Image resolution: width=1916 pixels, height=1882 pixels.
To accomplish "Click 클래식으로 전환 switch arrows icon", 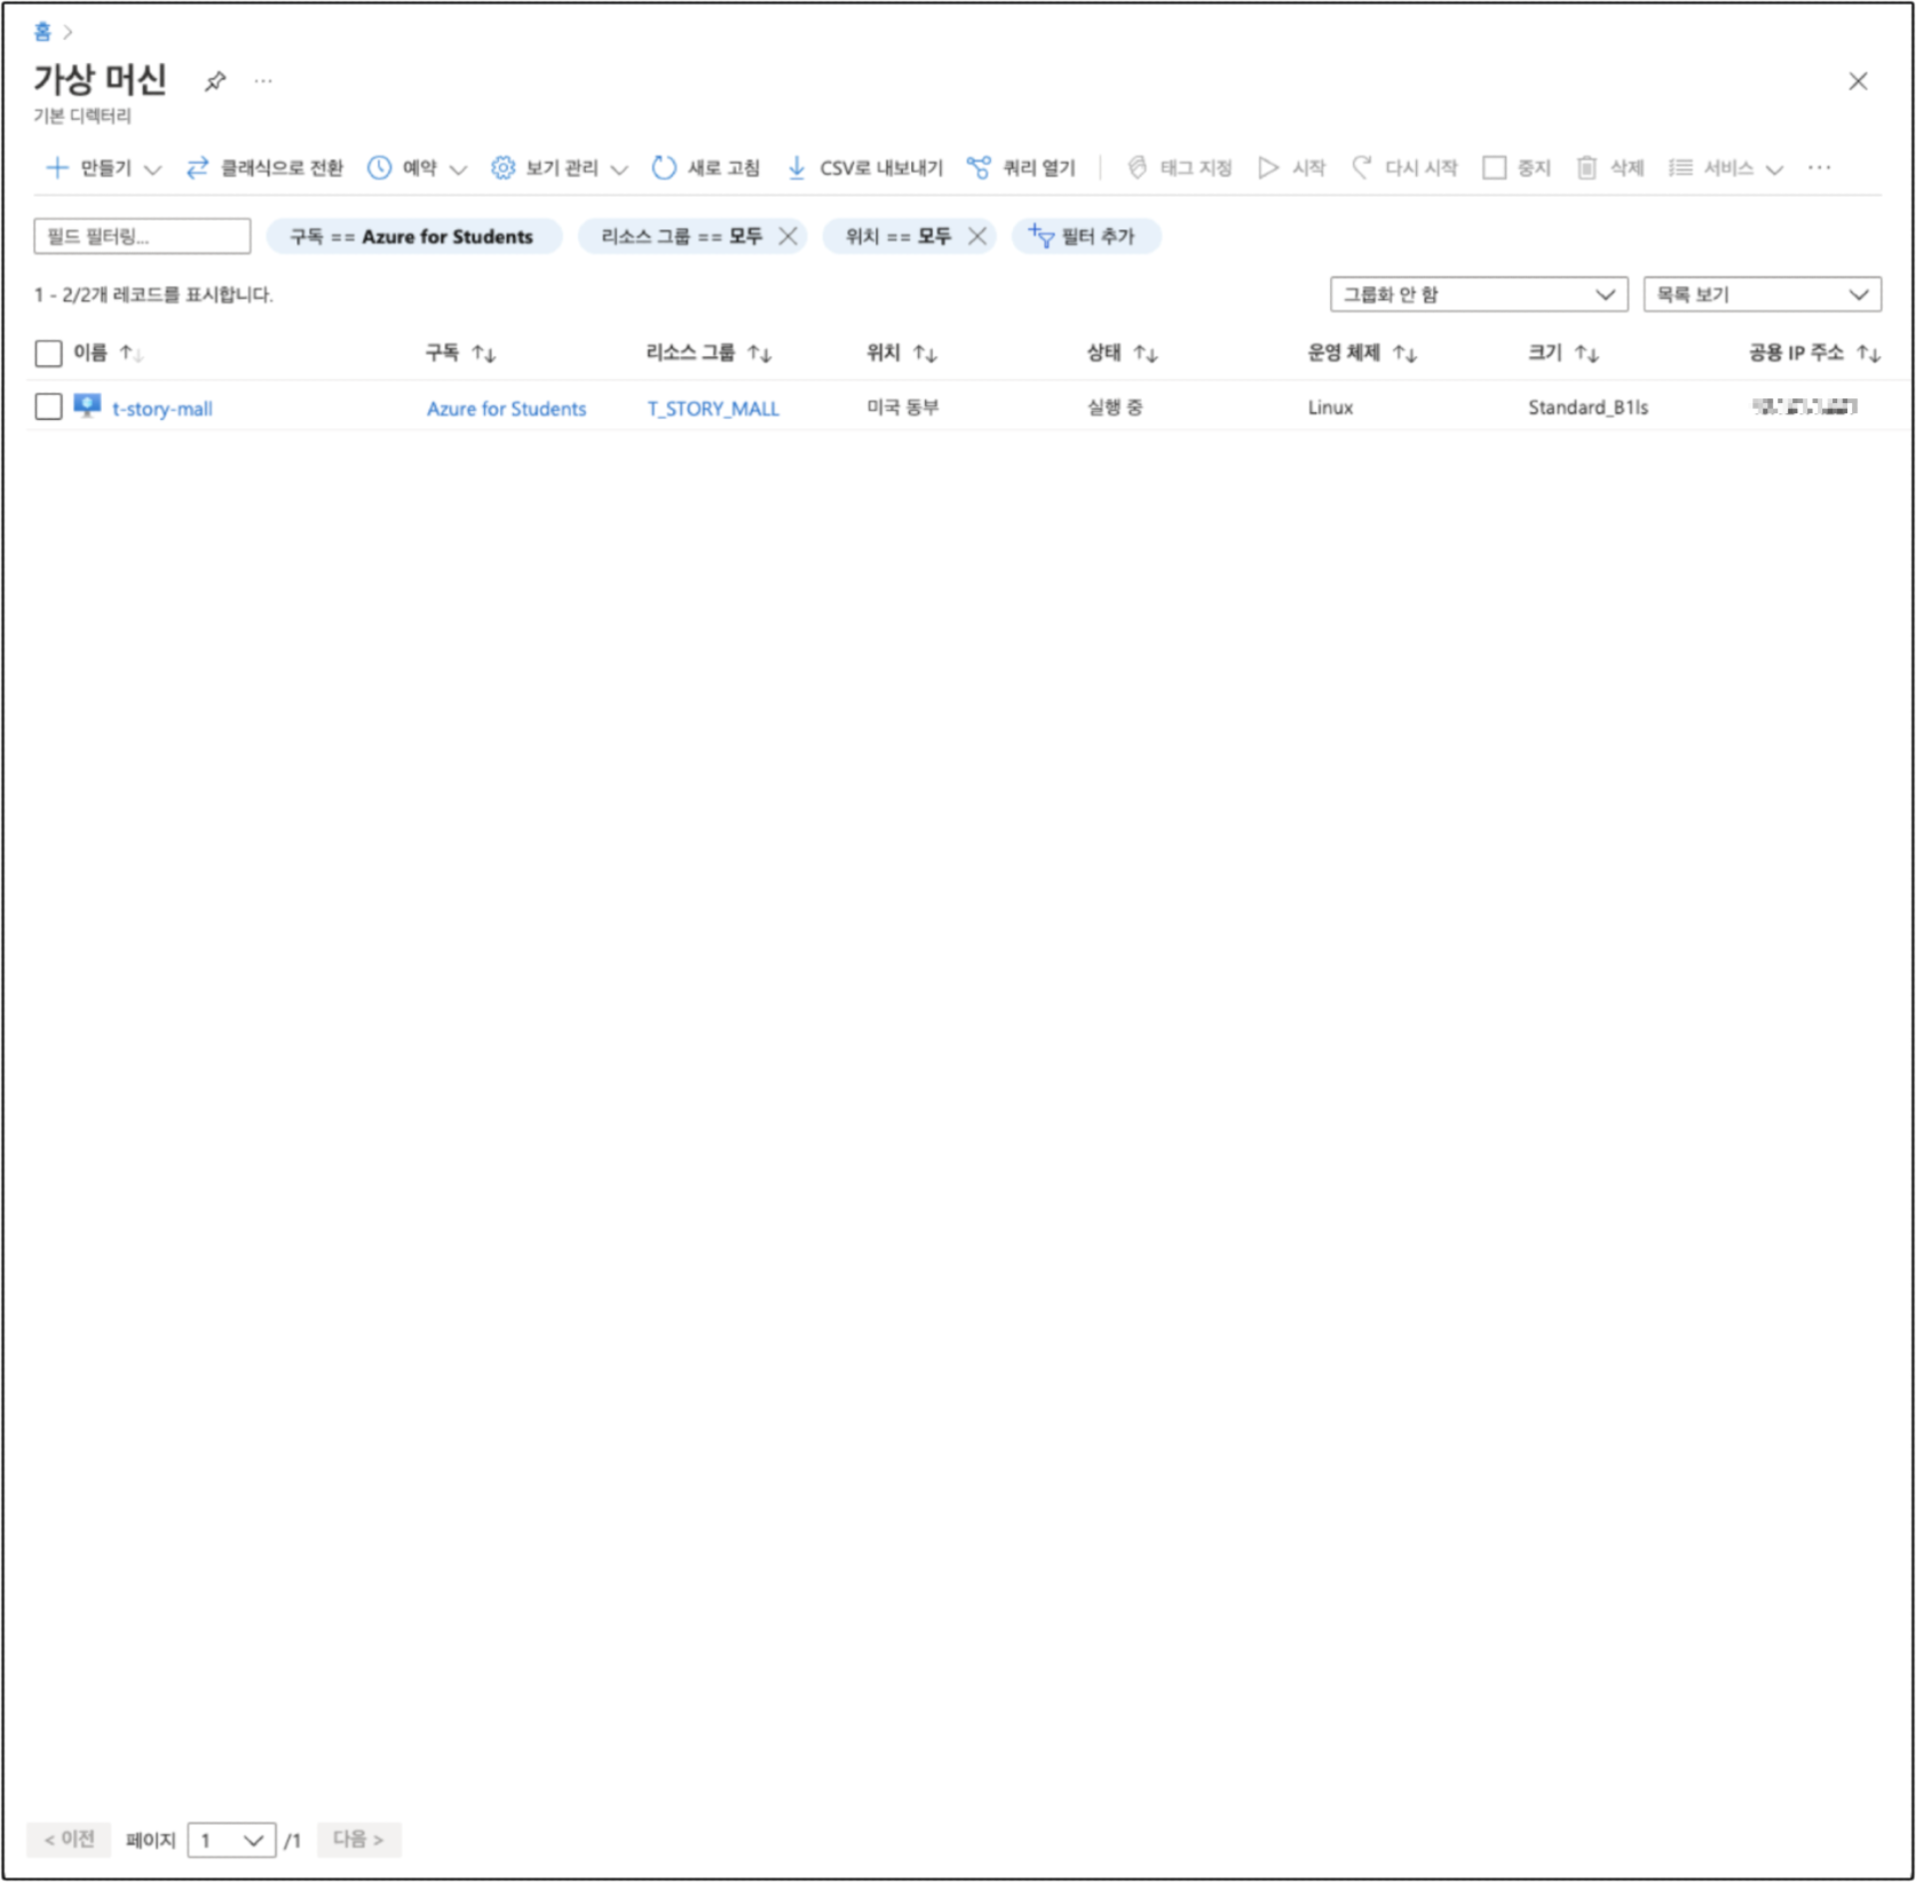I will coord(198,168).
